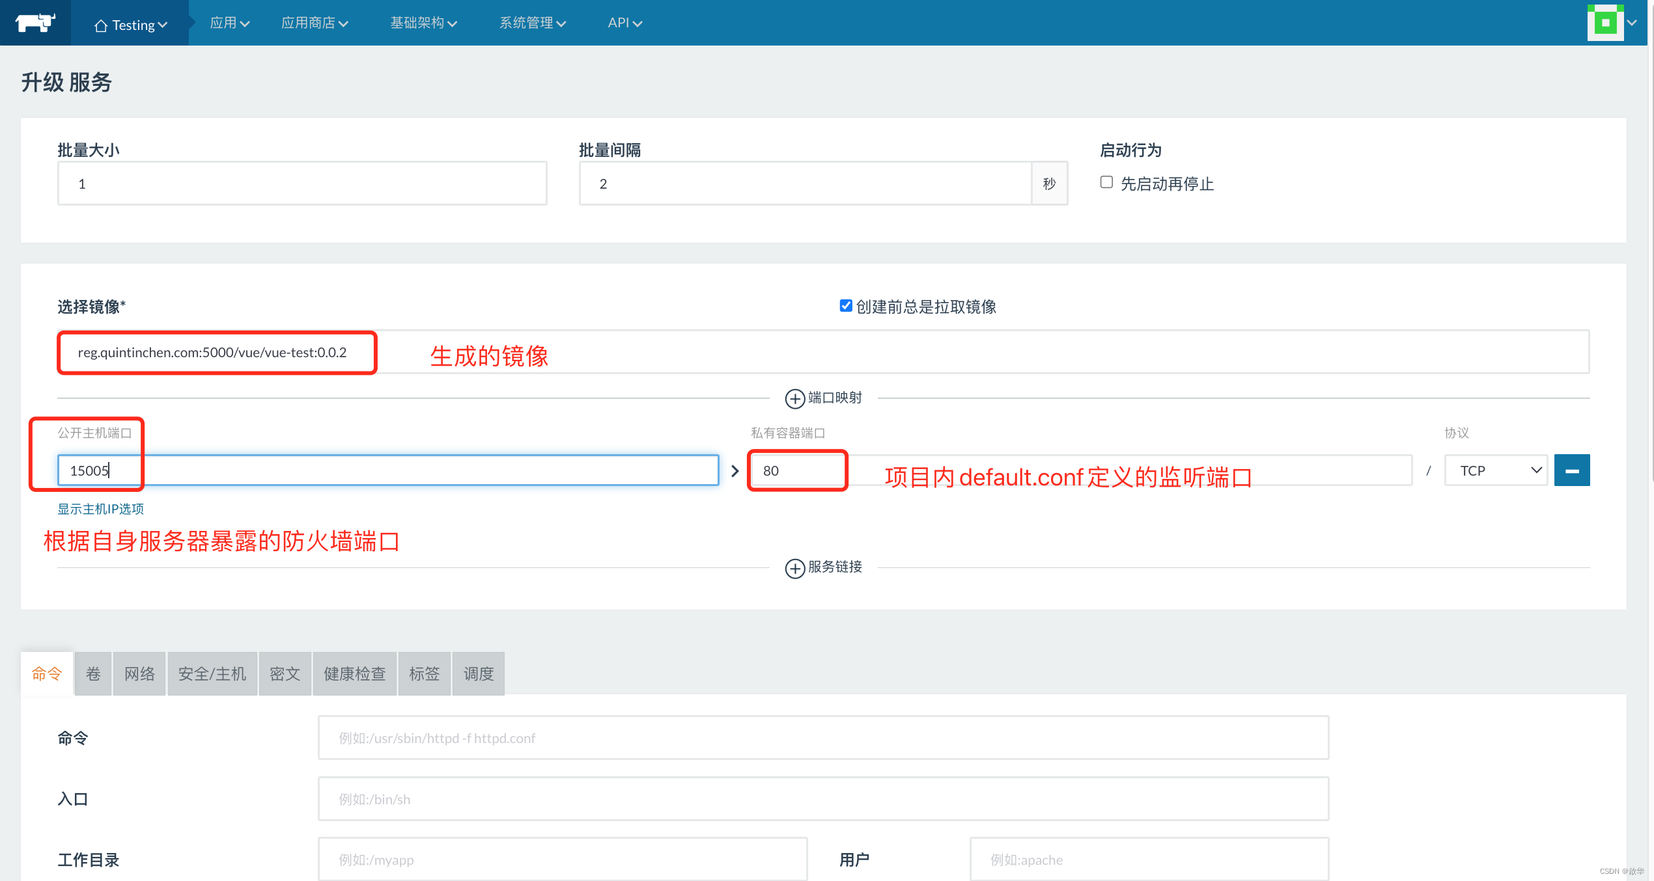Click the 命令 command input field
The image size is (1654, 881).
823,738
